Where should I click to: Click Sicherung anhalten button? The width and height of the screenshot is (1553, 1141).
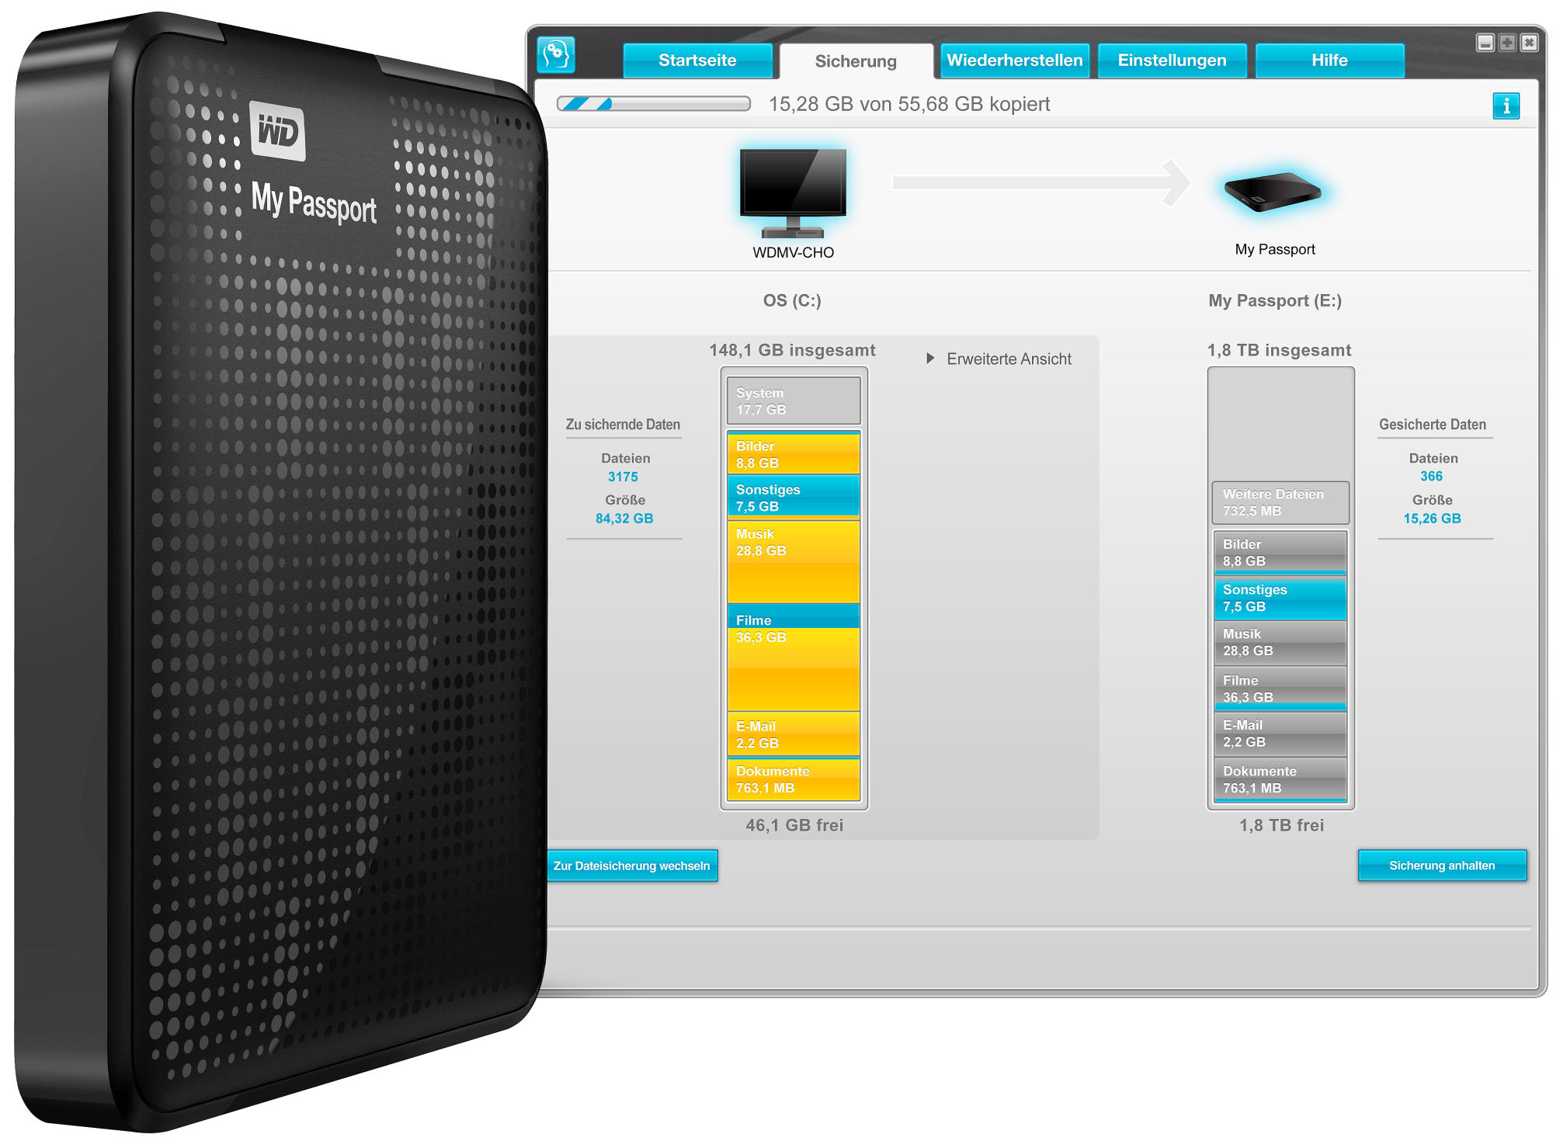point(1442,865)
